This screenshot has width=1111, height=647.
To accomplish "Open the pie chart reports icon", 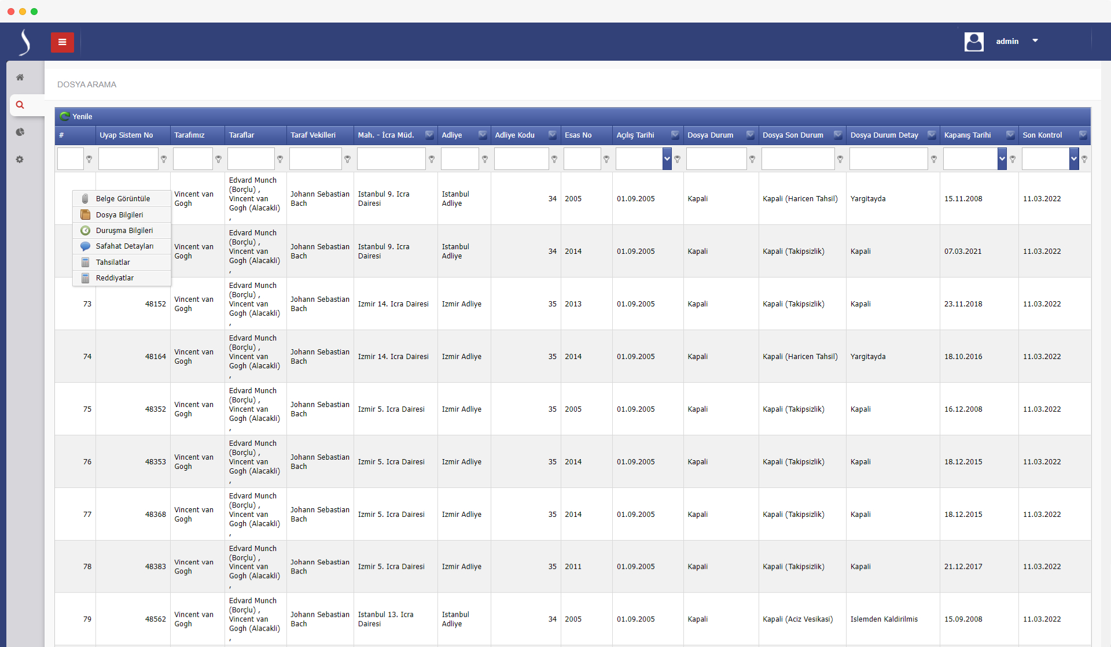I will click(20, 132).
